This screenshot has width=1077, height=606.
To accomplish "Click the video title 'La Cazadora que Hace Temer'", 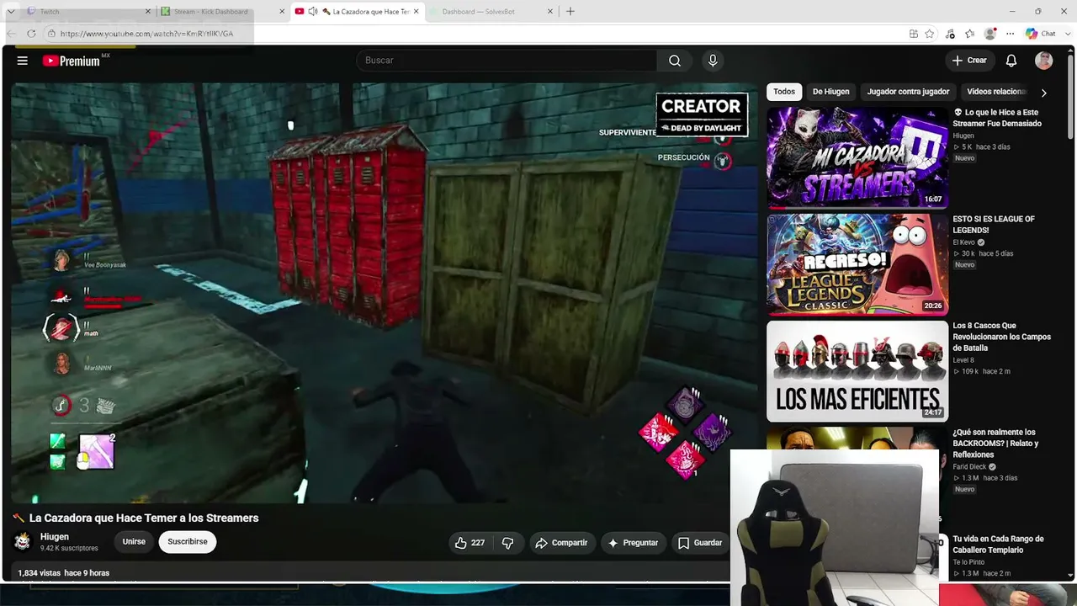I will [144, 518].
